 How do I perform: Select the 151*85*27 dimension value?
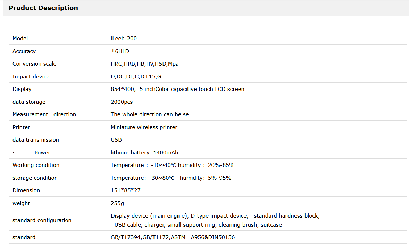(x=125, y=190)
